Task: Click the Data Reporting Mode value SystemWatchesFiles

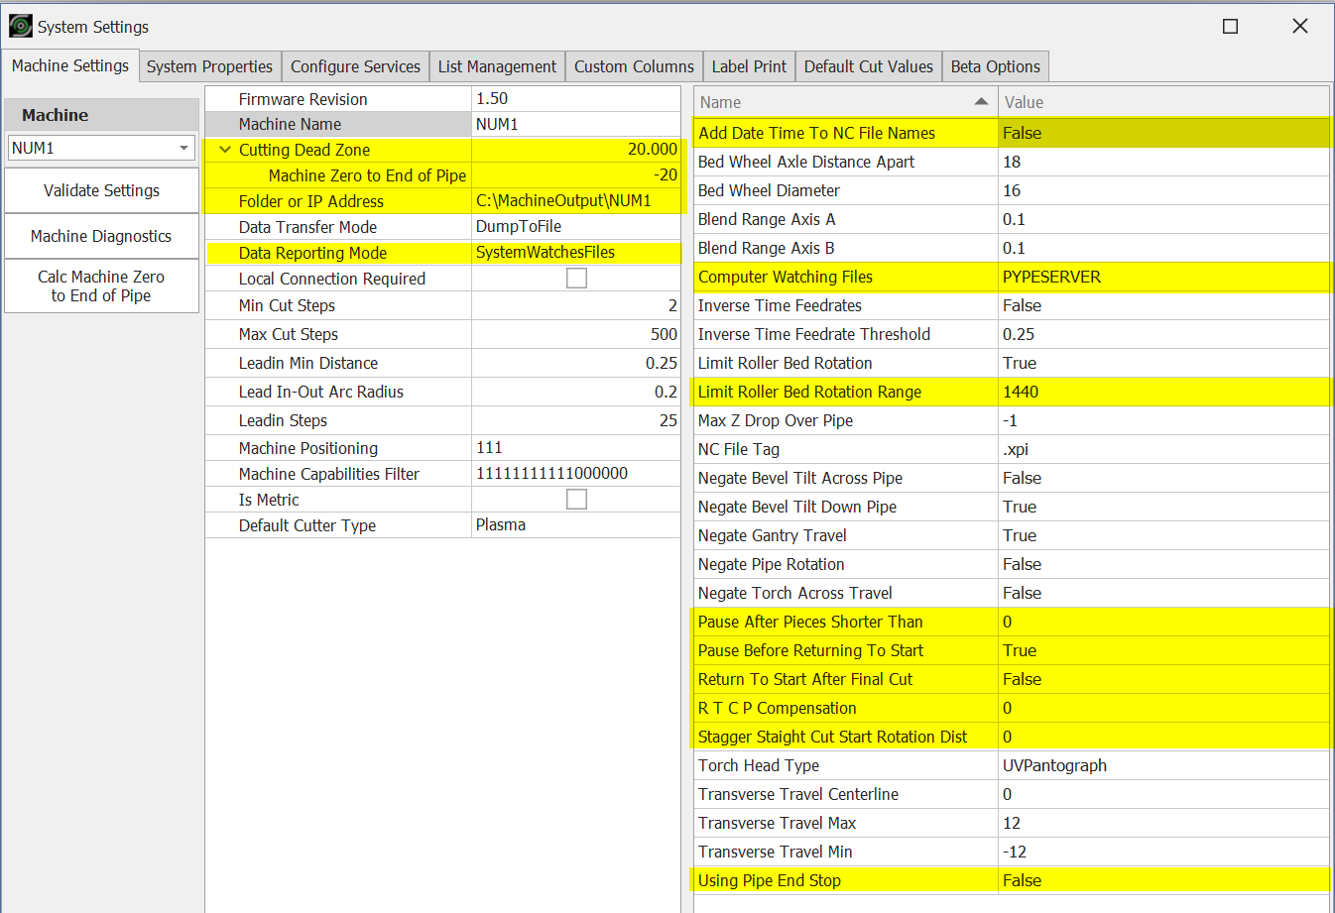Action: pyautogui.click(x=575, y=253)
